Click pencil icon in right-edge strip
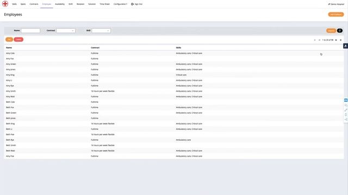This screenshot has height=195, width=348. tap(346, 110)
